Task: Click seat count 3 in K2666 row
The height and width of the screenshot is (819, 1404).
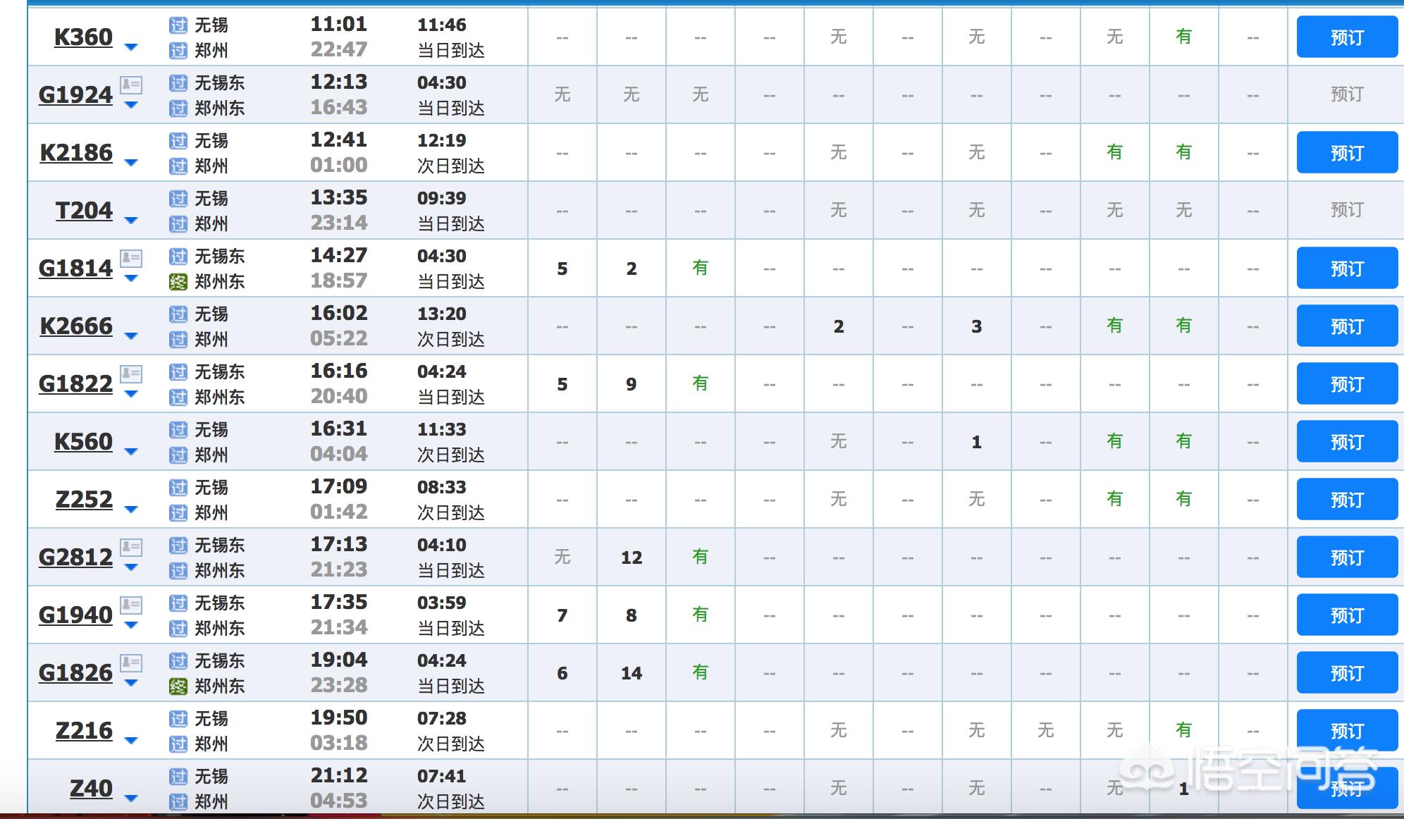Action: pyautogui.click(x=977, y=326)
